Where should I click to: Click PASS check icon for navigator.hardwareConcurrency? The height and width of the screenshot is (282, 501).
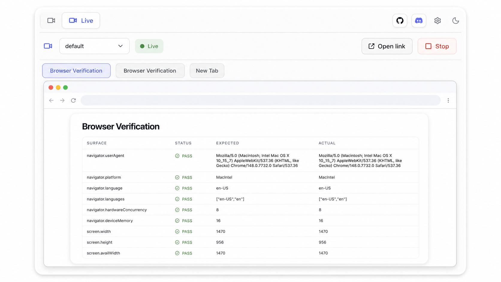pos(177,210)
